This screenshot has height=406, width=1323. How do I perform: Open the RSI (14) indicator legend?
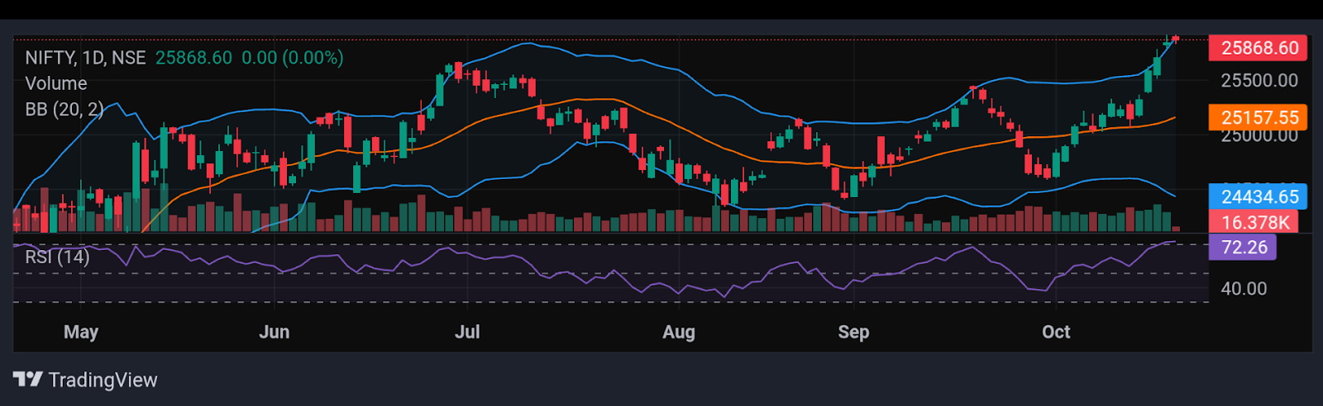tap(57, 257)
